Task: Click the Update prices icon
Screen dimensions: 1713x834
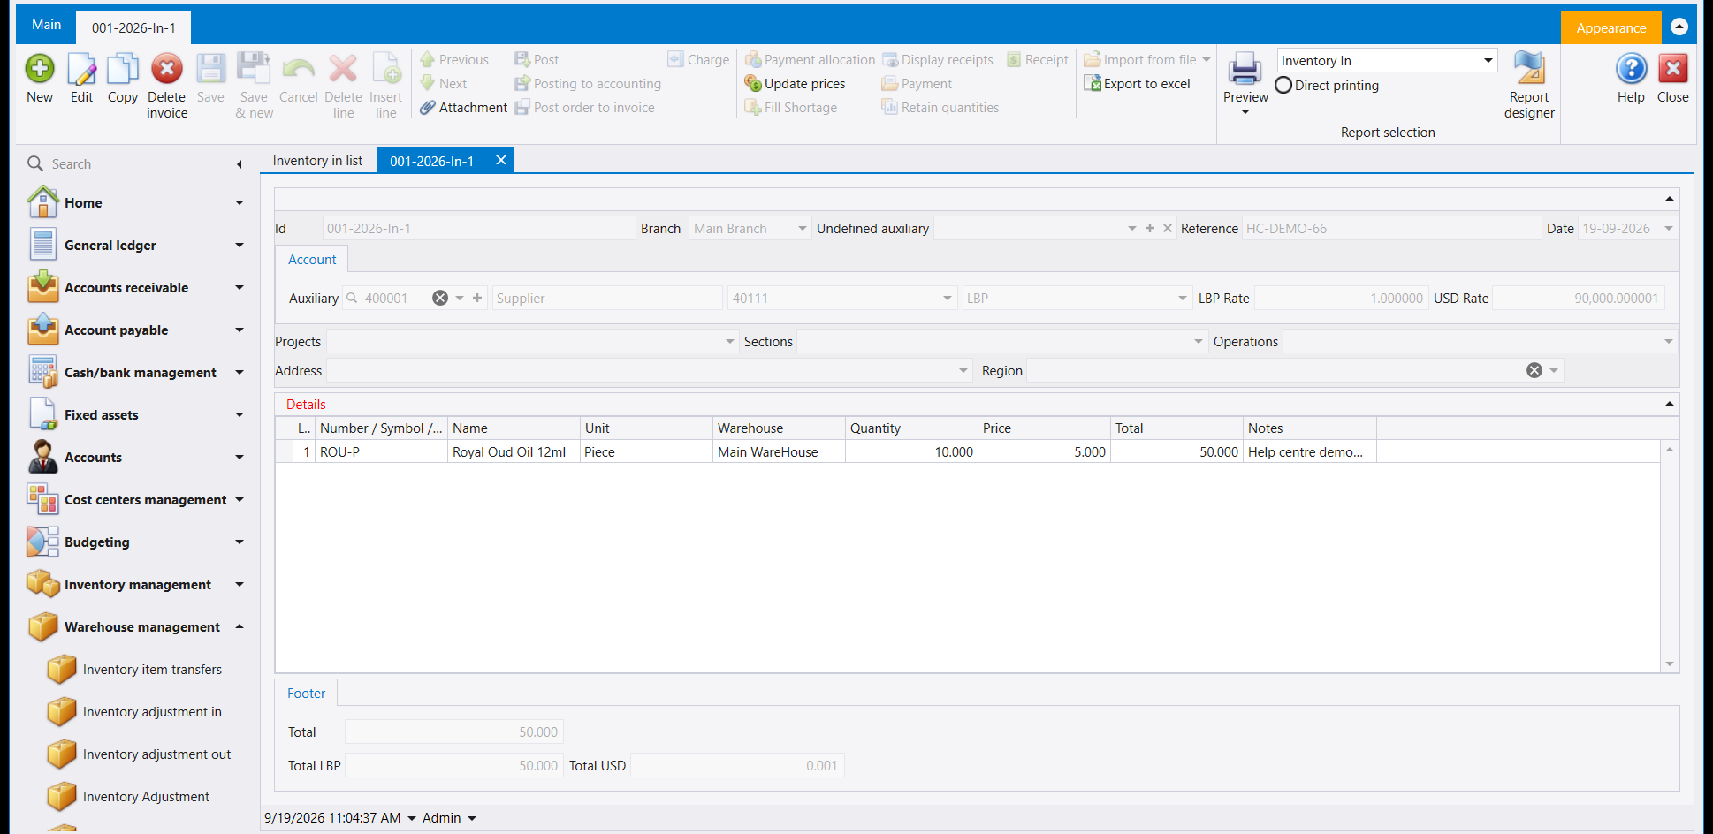Action: coord(753,84)
